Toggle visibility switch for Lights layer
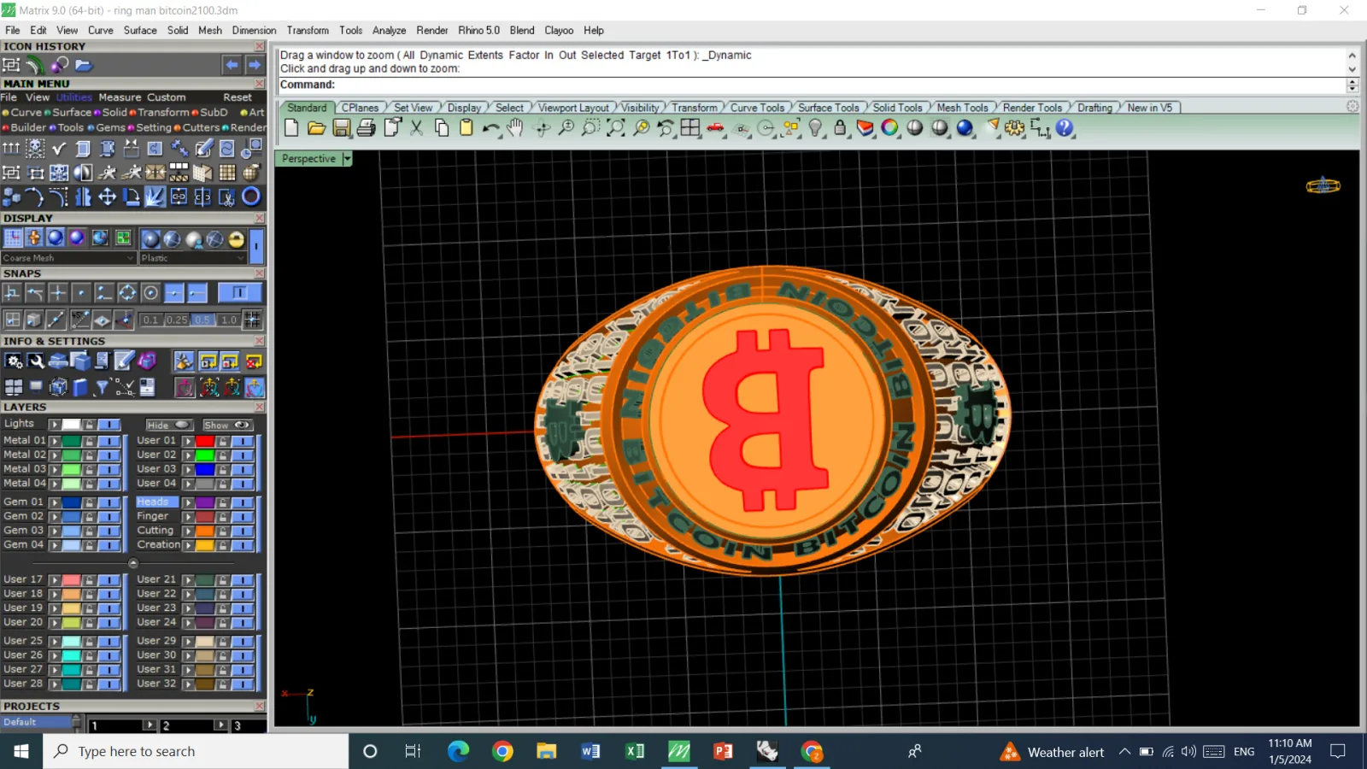This screenshot has width=1367, height=769. point(109,425)
